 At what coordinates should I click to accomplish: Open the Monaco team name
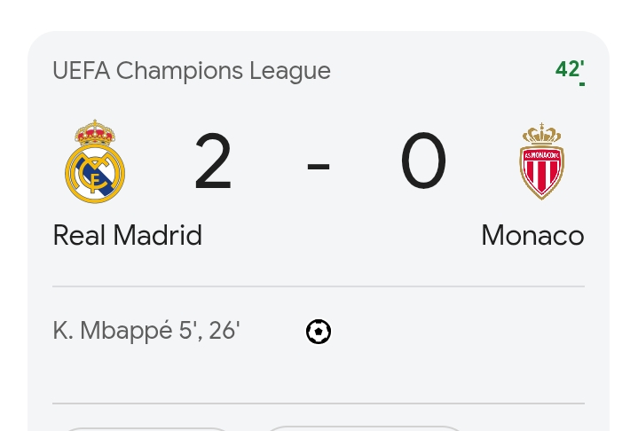532,235
